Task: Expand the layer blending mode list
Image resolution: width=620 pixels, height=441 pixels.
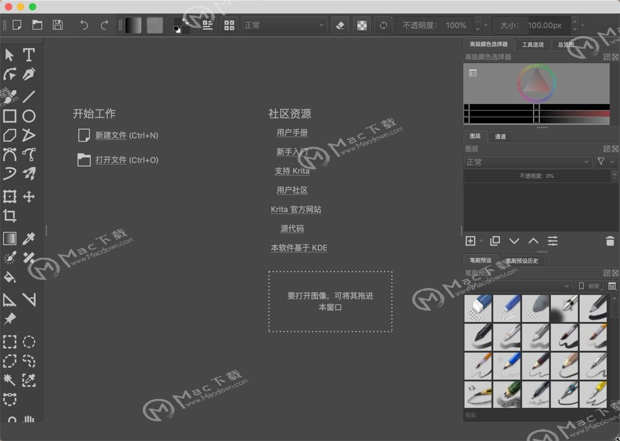Action: point(528,162)
